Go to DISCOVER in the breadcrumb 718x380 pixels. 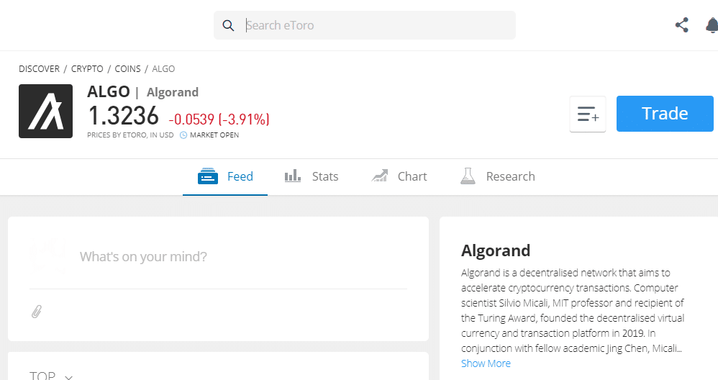(39, 68)
